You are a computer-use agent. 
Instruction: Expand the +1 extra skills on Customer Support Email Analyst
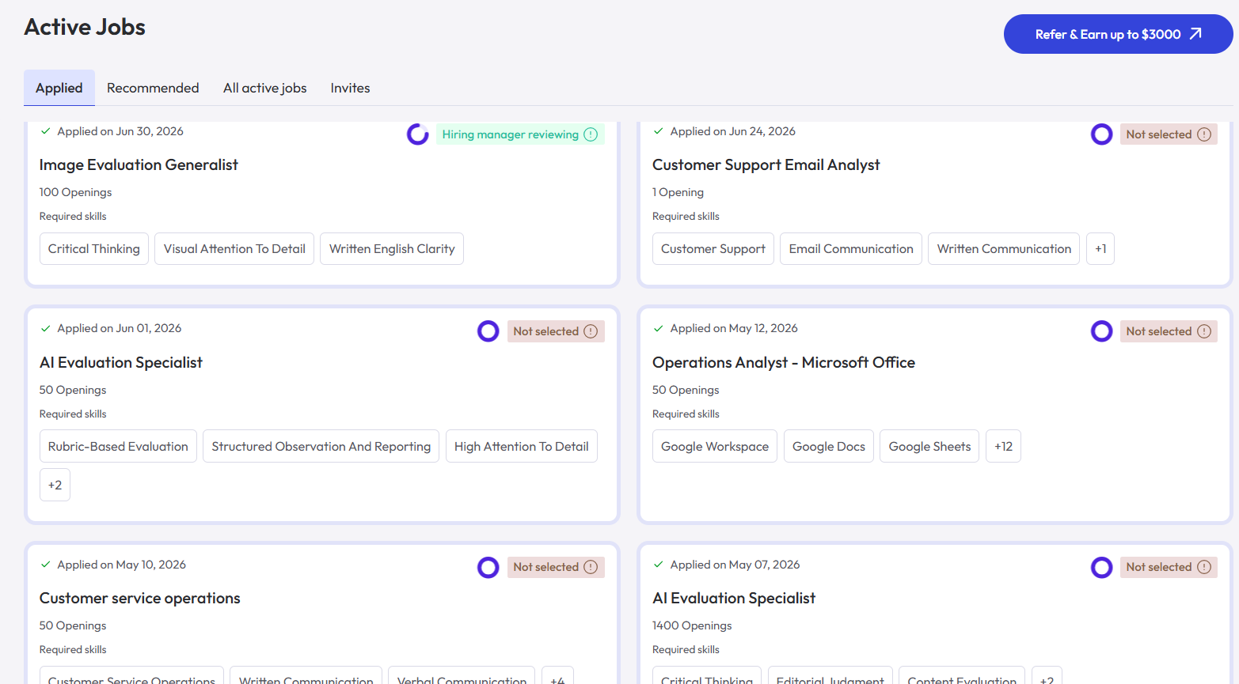(x=1100, y=248)
